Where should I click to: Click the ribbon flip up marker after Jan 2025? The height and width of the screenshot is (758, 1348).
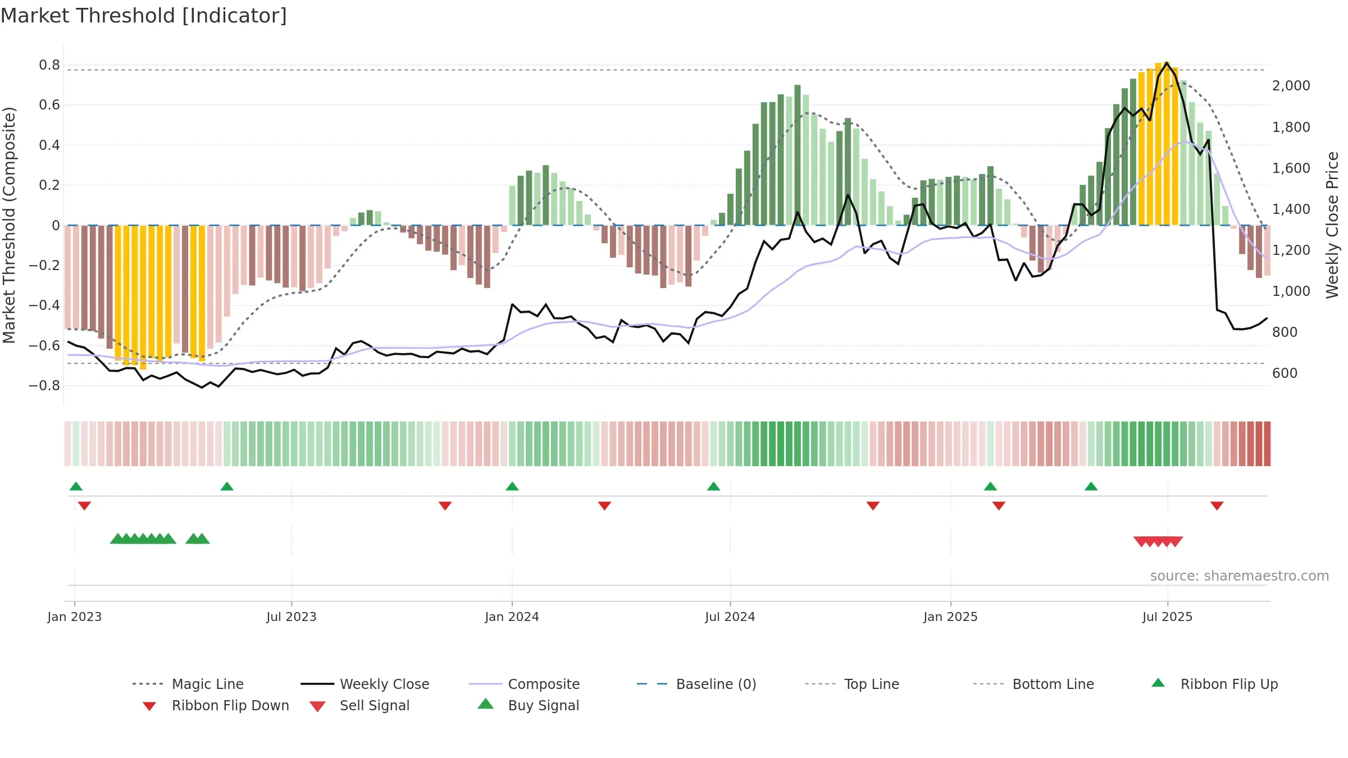(990, 486)
